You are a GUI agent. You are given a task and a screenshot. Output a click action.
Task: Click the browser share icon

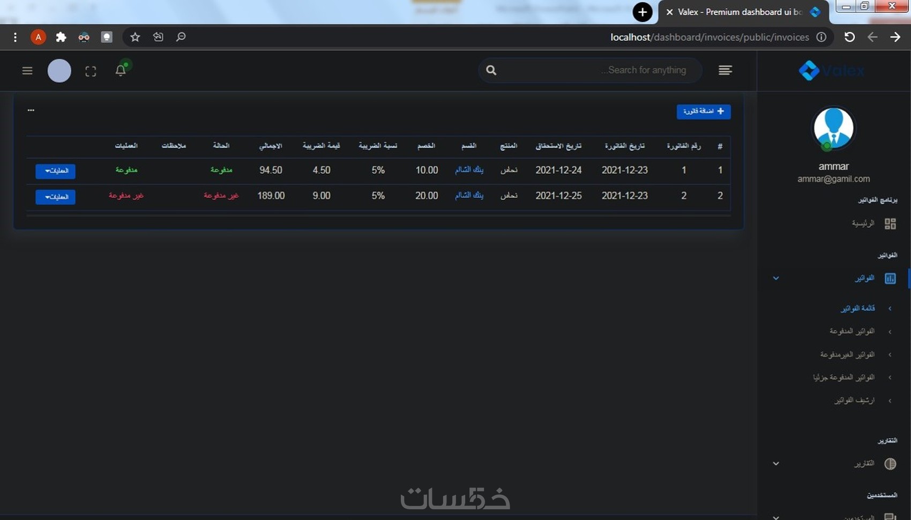point(158,37)
